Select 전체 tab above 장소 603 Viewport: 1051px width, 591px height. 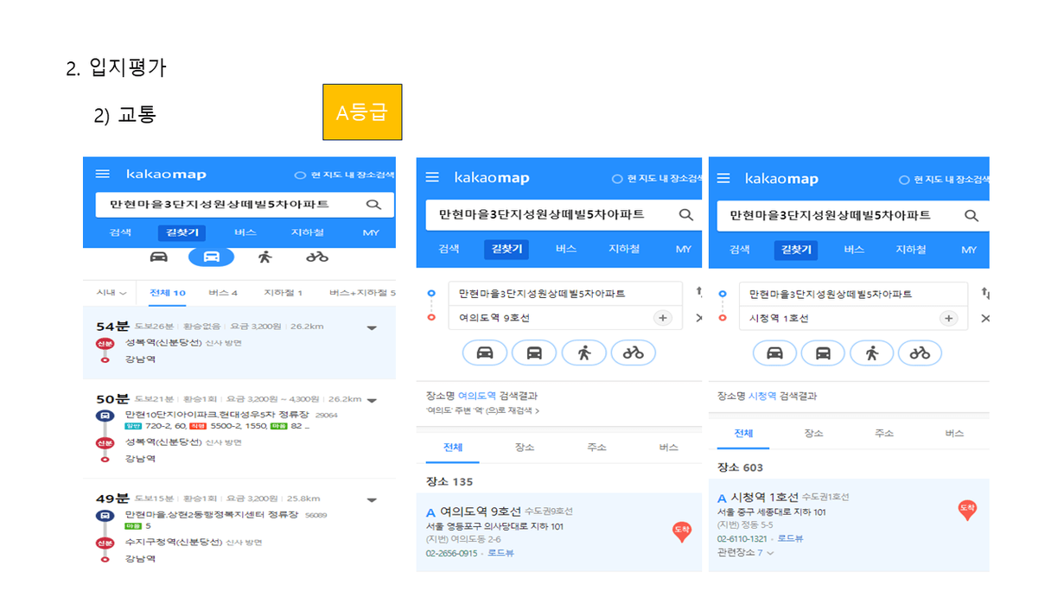tap(743, 433)
